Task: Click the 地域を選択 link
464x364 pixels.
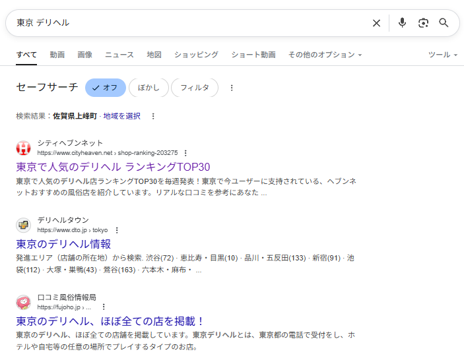Action: [x=122, y=116]
